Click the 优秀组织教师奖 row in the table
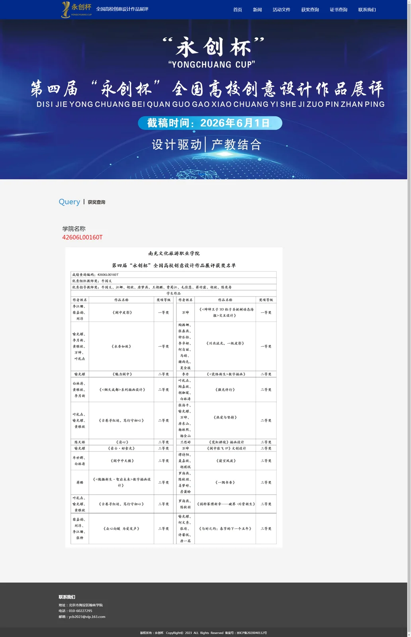411x637 pixels. pos(173,281)
